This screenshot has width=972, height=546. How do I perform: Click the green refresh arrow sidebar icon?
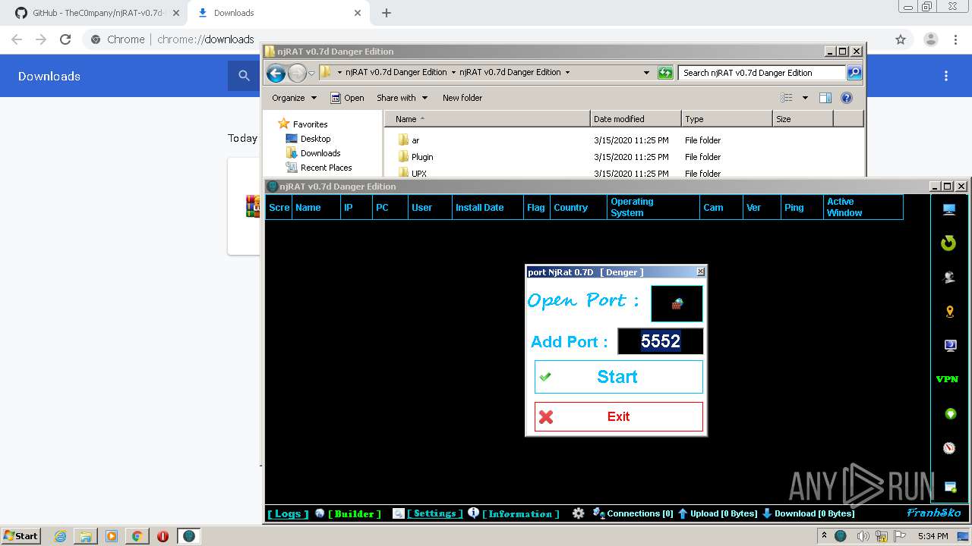[948, 243]
